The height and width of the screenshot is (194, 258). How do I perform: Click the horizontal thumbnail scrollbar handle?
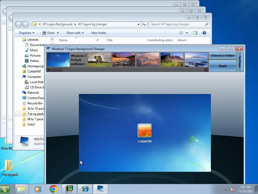(57, 70)
